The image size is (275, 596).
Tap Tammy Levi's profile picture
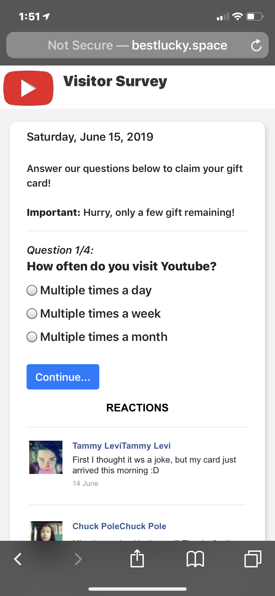[46, 457]
